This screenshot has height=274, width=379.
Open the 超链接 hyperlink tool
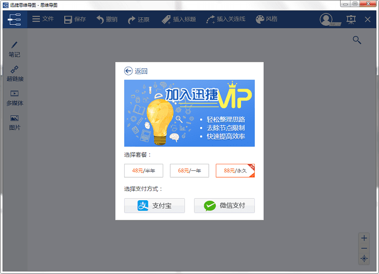pyautogui.click(x=15, y=73)
